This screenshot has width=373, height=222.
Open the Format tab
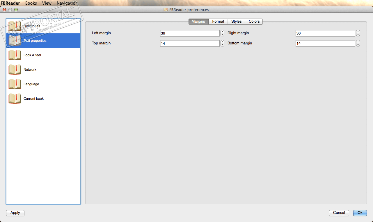(x=218, y=21)
